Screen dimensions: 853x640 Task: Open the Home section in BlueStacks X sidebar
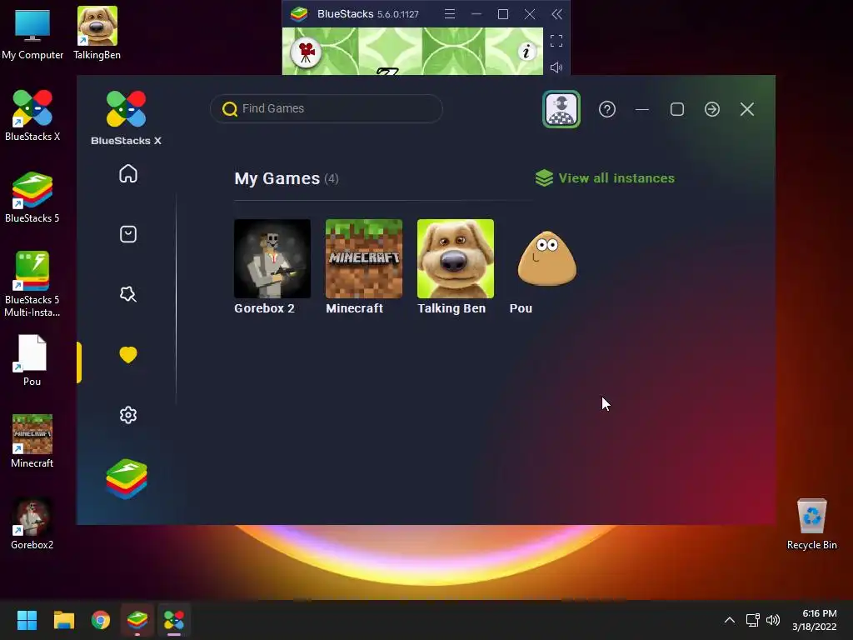tap(128, 174)
